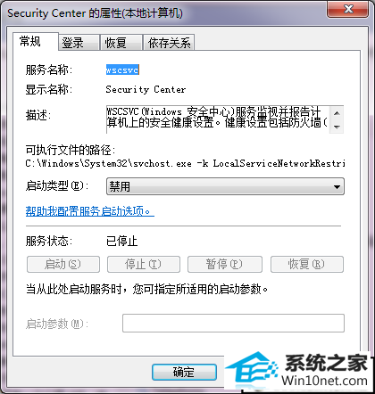Click the 暂停(P) button
Screen dimensions: 375x394
tap(225, 264)
